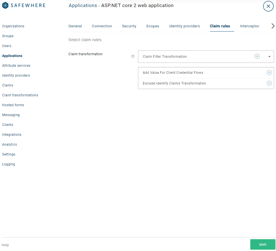Click the help question mark beside Claim transformation

133,56
